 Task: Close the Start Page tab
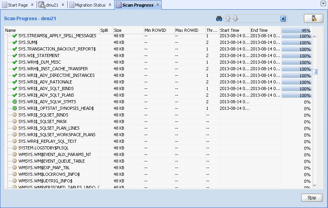tap(32, 5)
